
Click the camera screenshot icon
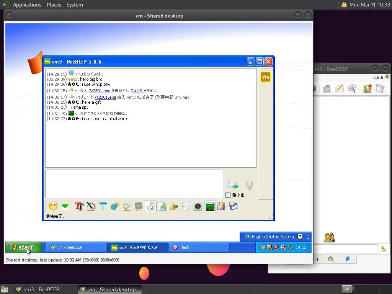pyautogui.click(x=198, y=206)
